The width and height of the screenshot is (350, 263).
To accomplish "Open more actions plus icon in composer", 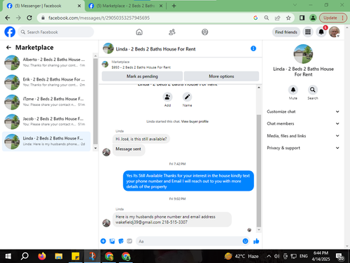I will [103, 241].
